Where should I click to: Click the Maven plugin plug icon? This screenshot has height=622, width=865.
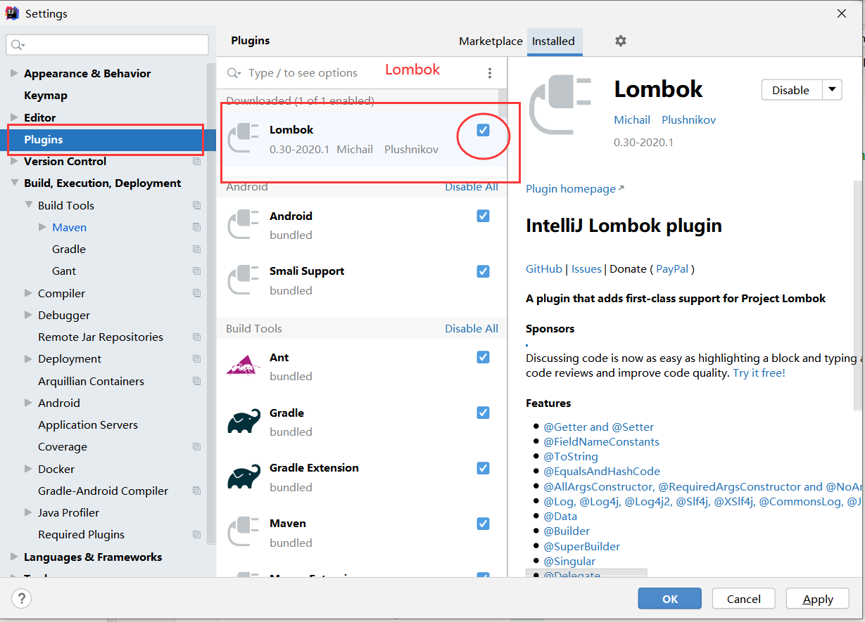tap(244, 532)
